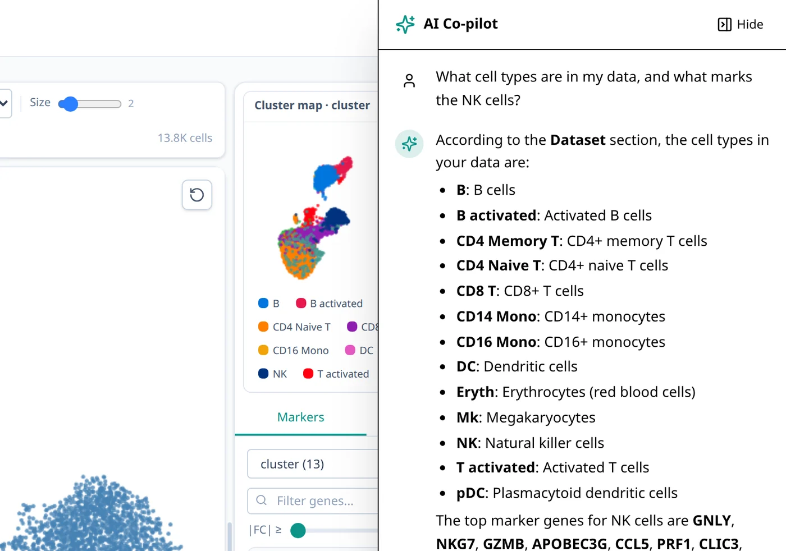Click the Filter genes input field

(313, 501)
